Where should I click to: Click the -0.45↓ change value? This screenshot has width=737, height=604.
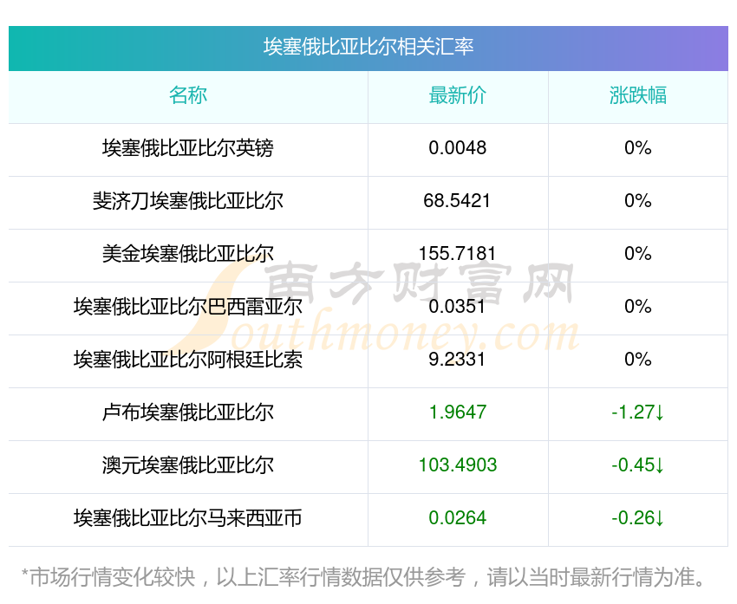tap(637, 465)
